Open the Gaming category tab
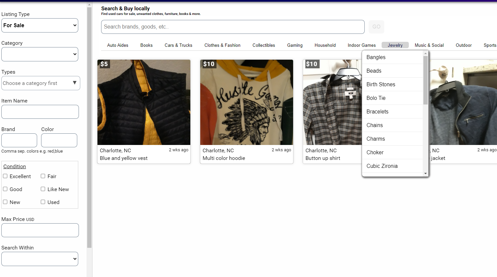Image resolution: width=497 pixels, height=277 pixels. tap(295, 45)
